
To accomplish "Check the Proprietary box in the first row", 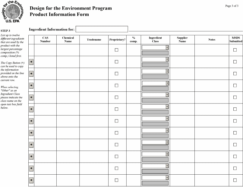I will [x=116, y=50].
